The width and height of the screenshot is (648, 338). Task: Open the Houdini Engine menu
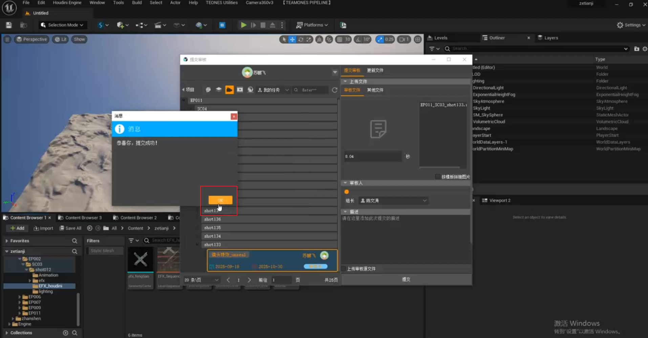[x=67, y=3]
